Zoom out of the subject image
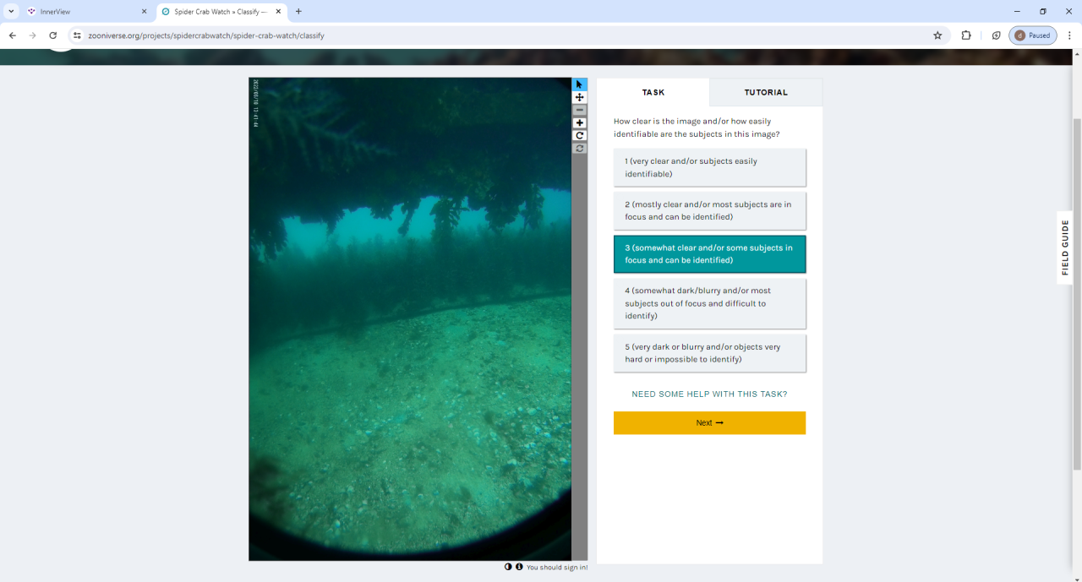This screenshot has width=1082, height=582. [x=580, y=110]
